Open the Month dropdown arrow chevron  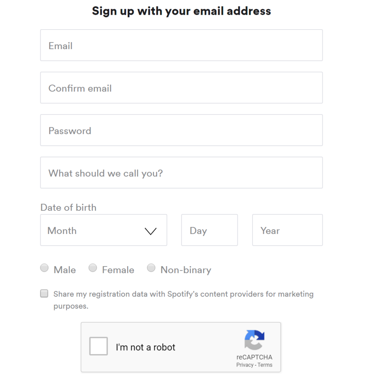(151, 231)
